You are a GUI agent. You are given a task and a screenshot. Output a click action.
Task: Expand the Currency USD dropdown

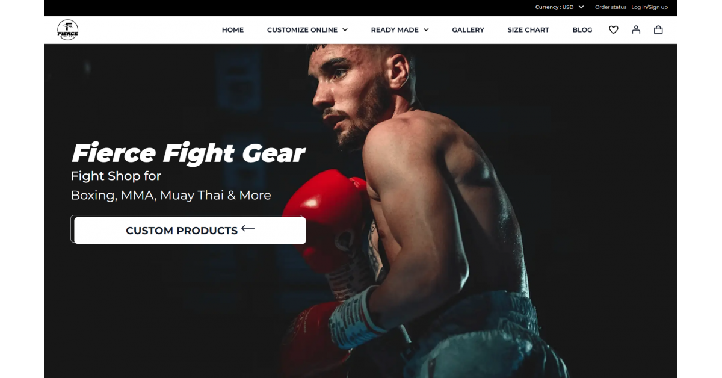[559, 7]
